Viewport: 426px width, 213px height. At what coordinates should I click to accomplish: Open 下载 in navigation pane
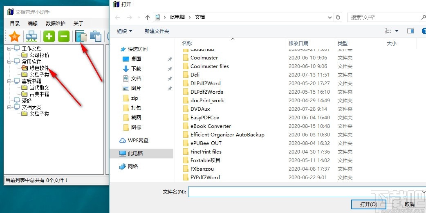pos(136,69)
